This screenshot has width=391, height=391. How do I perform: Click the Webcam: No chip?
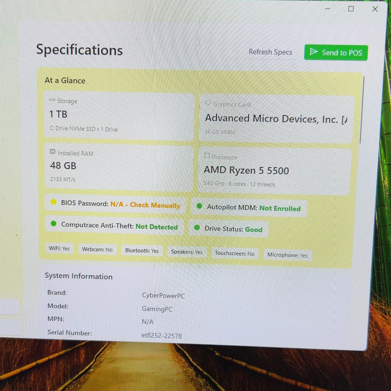point(97,250)
